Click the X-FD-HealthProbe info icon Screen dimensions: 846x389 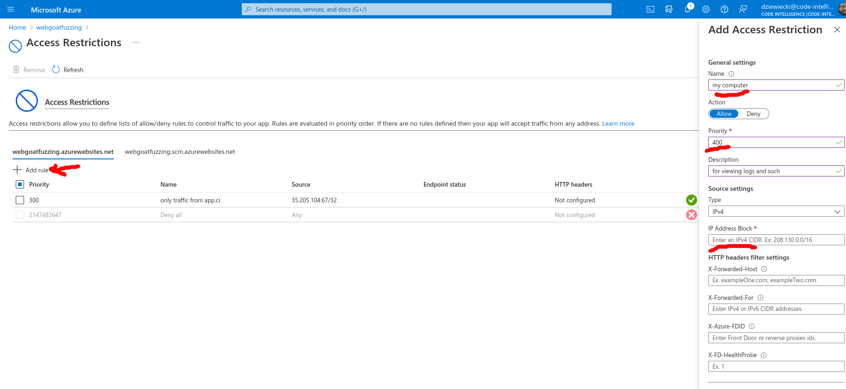point(764,355)
